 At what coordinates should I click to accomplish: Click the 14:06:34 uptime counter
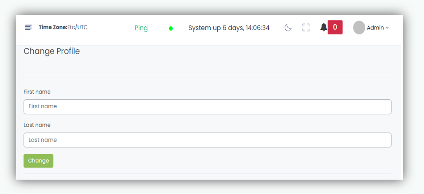coord(257,28)
